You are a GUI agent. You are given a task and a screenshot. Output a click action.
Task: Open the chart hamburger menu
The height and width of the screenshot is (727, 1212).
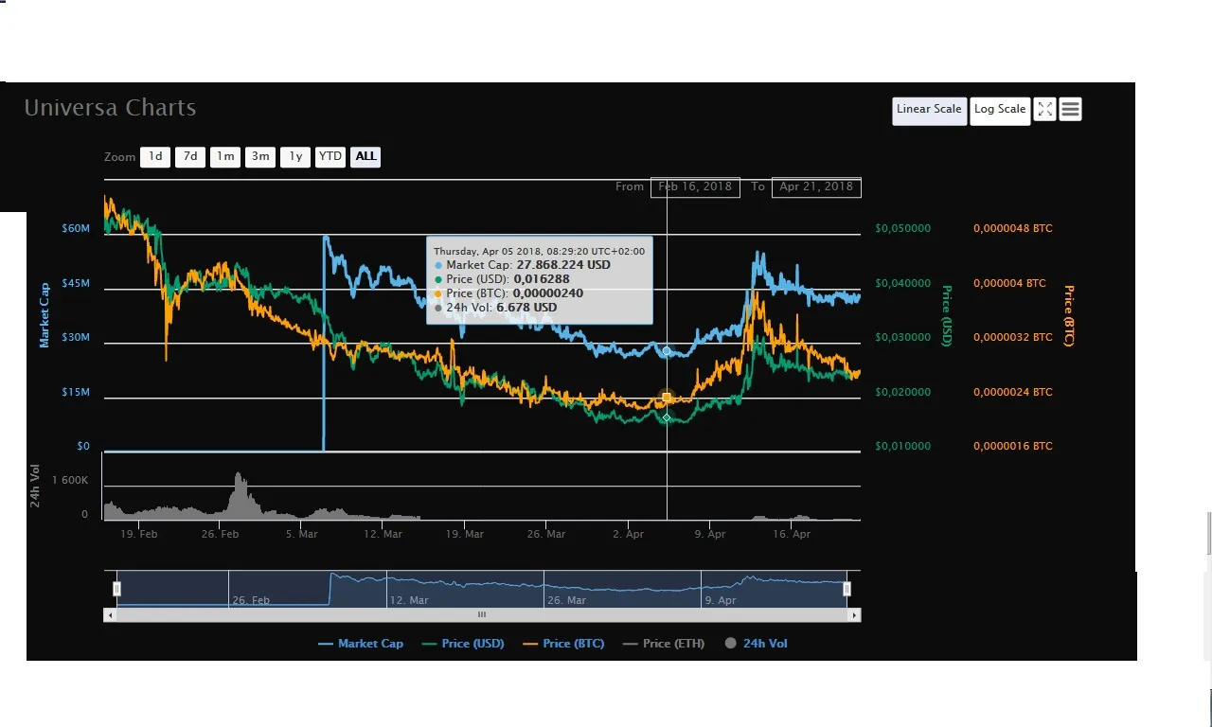coord(1070,110)
